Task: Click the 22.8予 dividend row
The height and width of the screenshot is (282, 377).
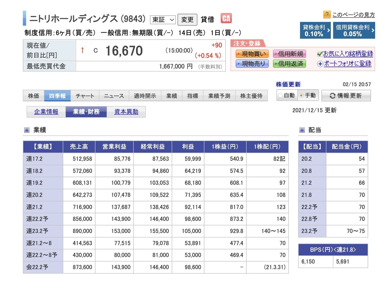Action: point(333,219)
